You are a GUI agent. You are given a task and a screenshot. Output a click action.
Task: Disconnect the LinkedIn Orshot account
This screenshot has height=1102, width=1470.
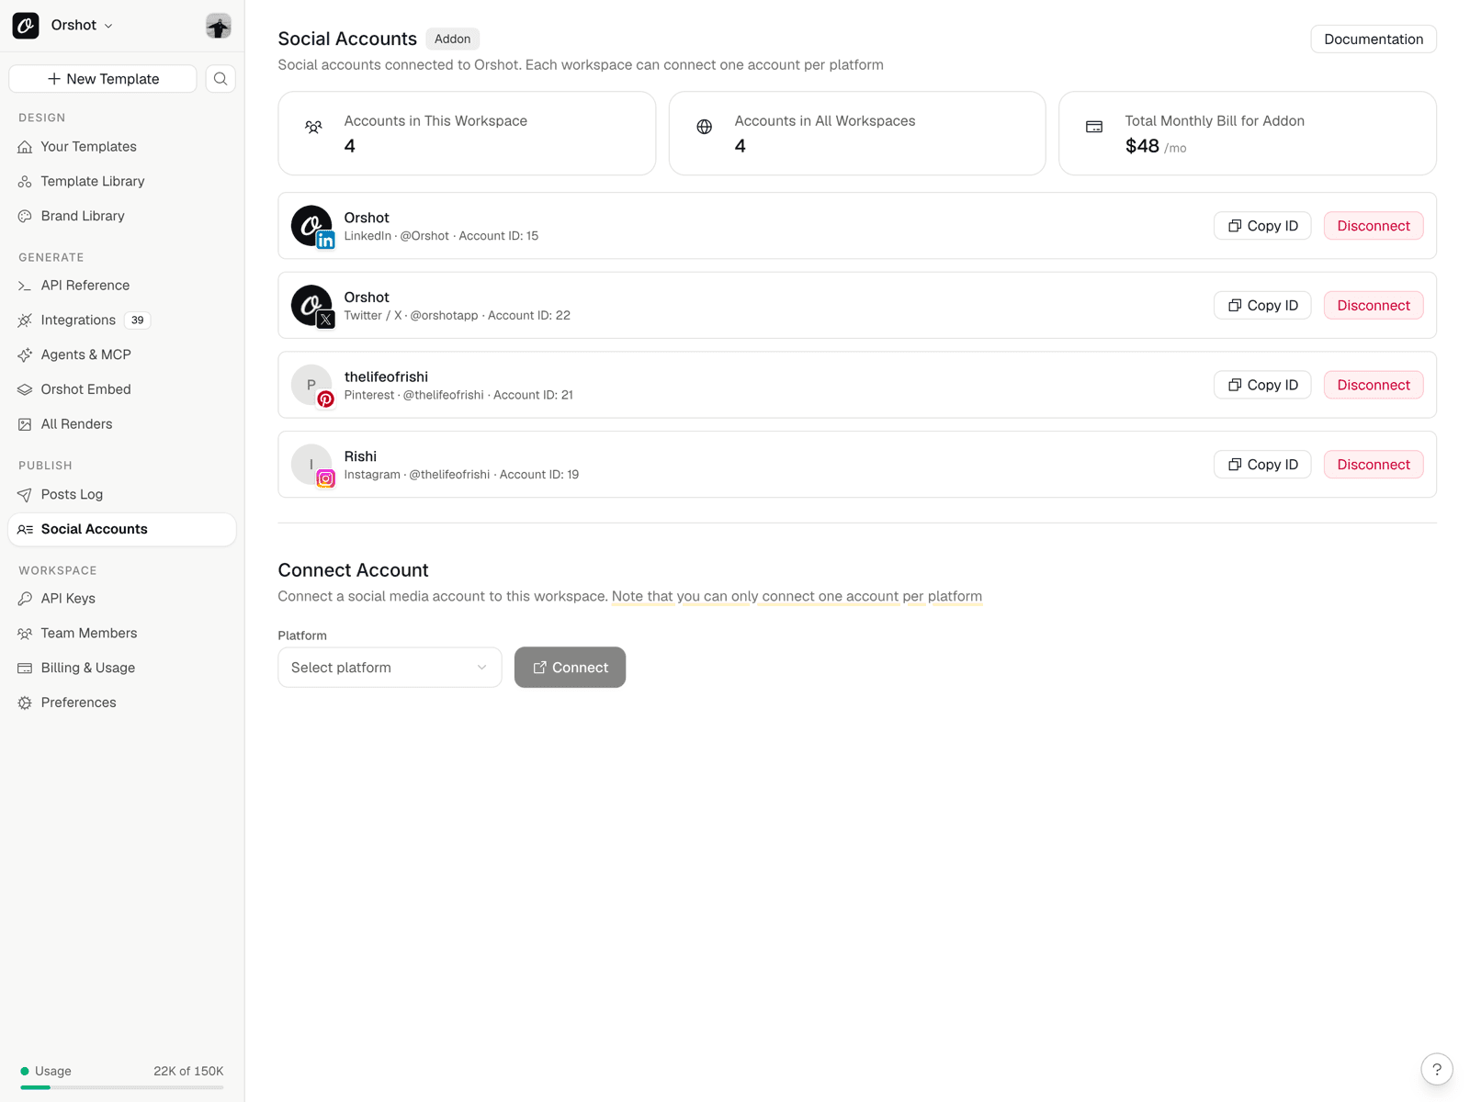(x=1374, y=226)
